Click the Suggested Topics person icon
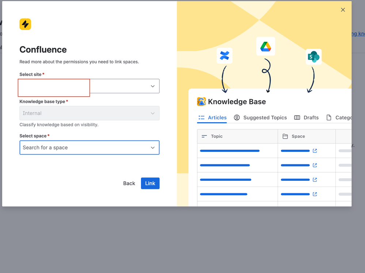The image size is (365, 273). [237, 117]
